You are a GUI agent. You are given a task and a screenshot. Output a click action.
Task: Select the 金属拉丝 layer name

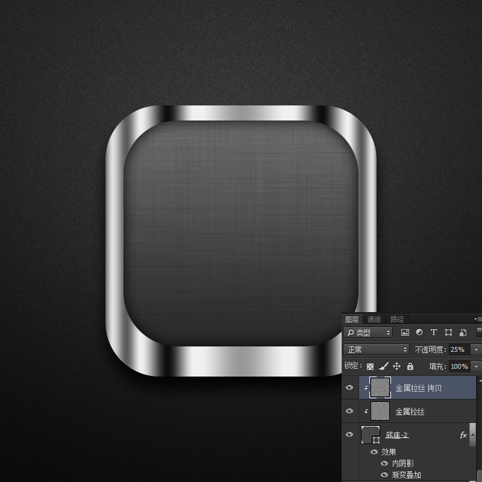coord(410,412)
